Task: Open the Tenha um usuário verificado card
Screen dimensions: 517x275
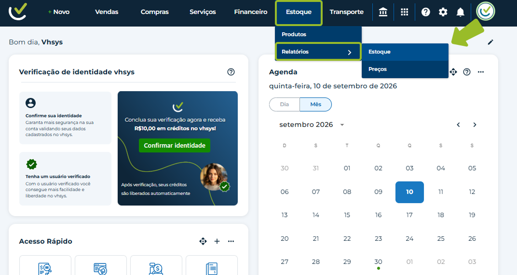Action: click(x=65, y=179)
